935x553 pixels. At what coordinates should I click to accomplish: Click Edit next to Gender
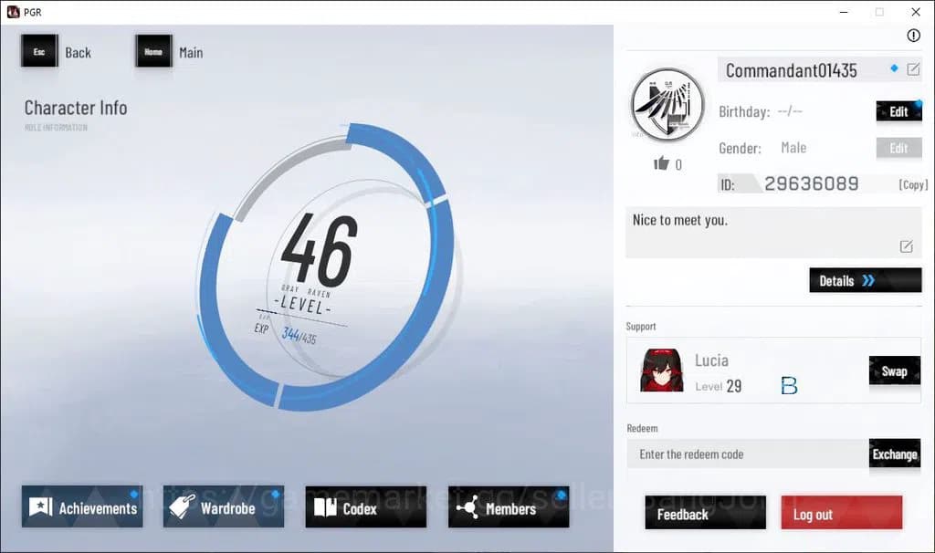(x=898, y=148)
